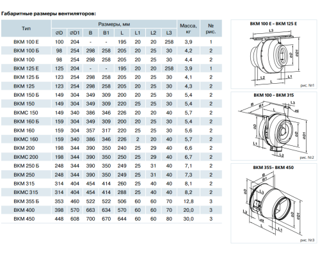The image size is (320, 256).
Task: Select row label 'ВКМ 355 Б'
Action: pos(26,201)
